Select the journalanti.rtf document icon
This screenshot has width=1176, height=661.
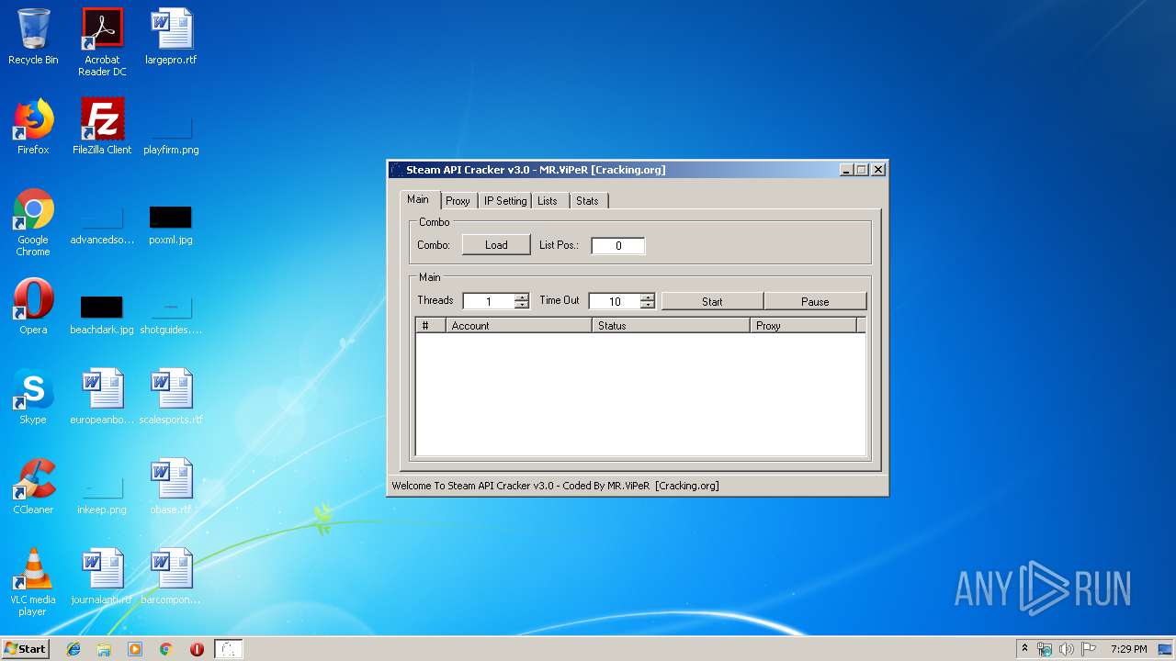(102, 577)
